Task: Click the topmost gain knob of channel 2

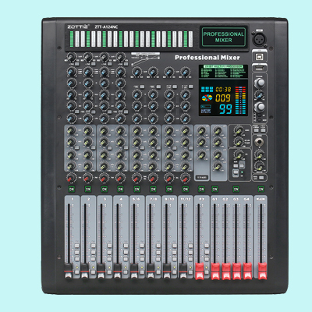Action: click(87, 56)
